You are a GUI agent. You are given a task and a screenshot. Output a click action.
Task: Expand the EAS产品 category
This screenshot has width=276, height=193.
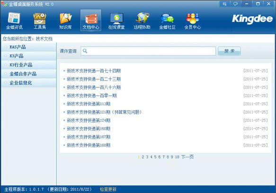pyautogui.click(x=29, y=47)
